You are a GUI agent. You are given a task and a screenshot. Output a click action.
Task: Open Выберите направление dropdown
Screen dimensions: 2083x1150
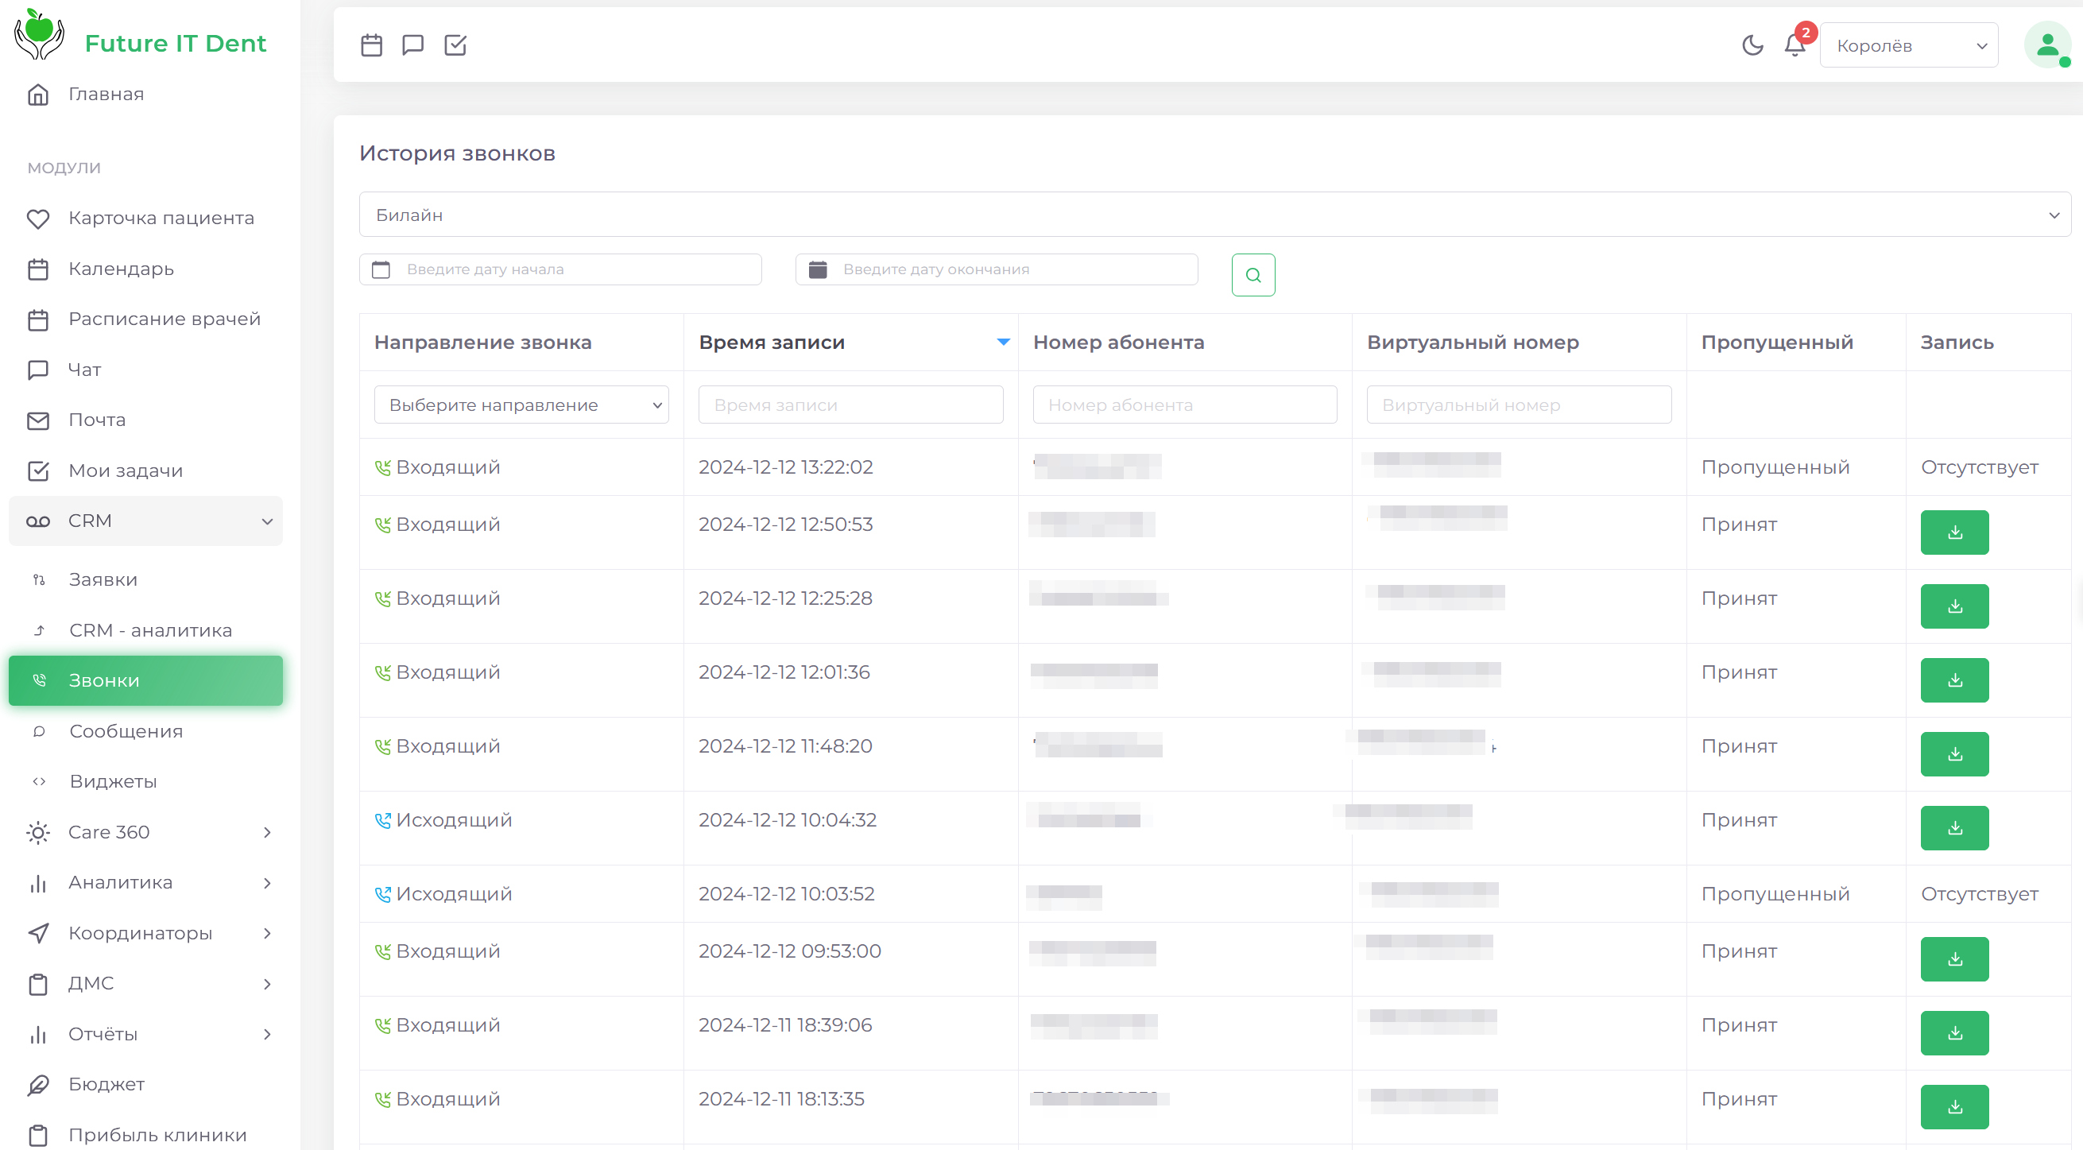coord(521,405)
